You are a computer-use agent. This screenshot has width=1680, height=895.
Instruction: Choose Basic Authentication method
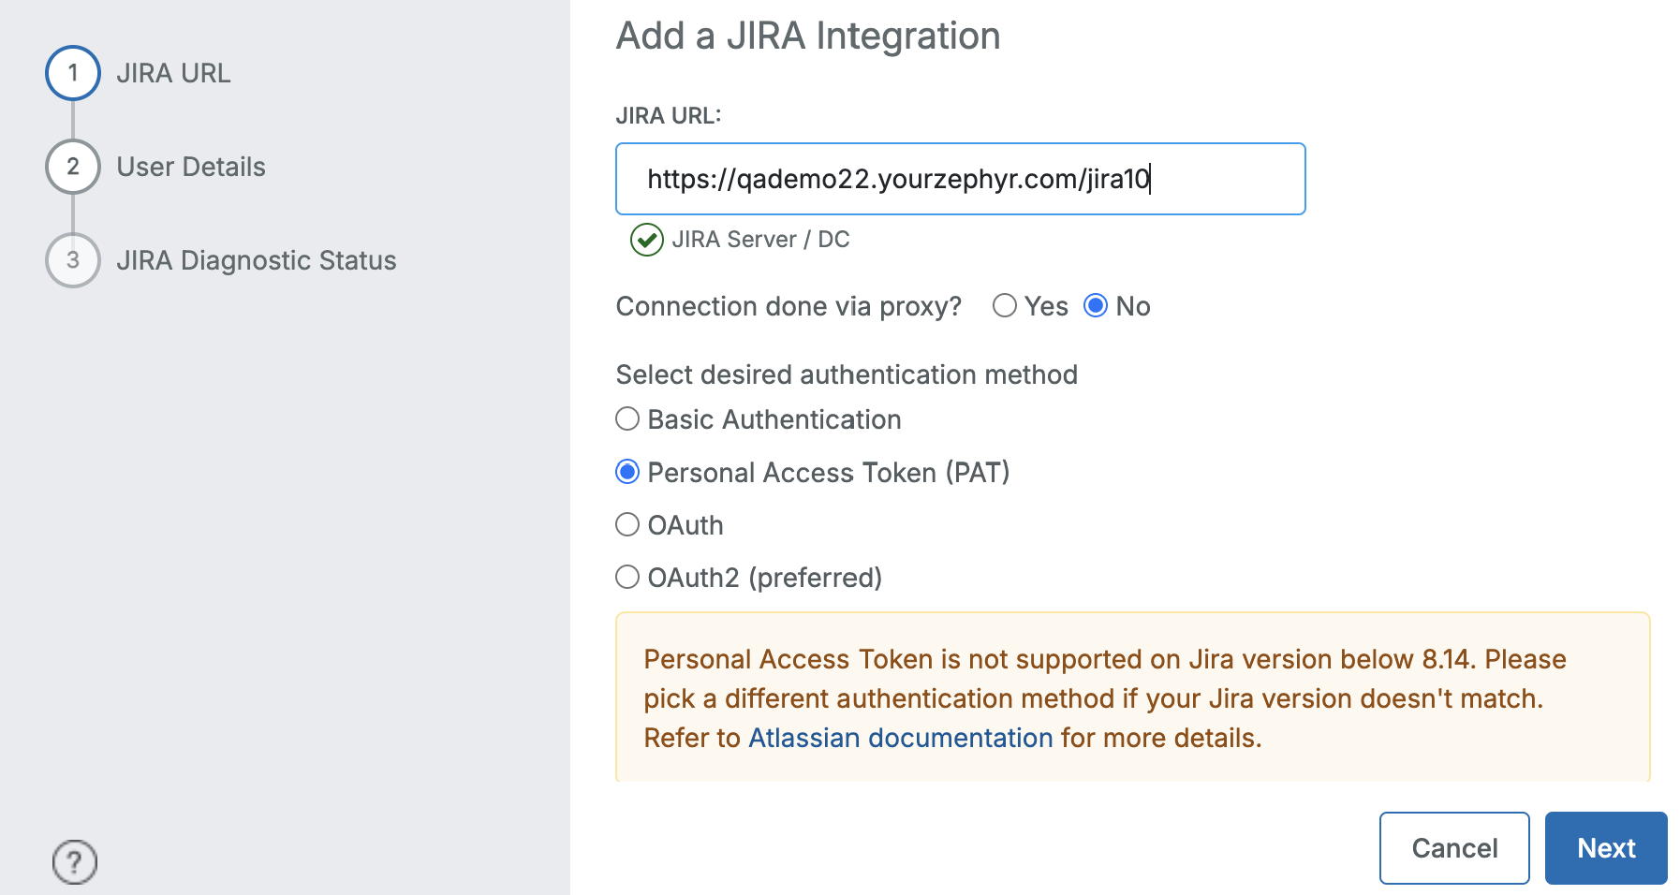point(626,419)
